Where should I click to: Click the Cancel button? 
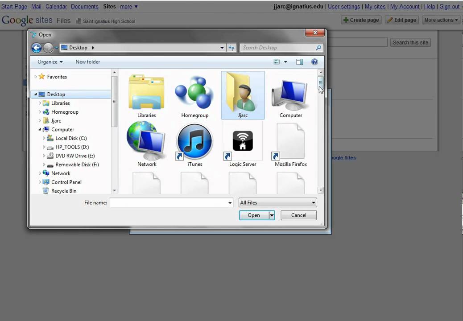coord(298,215)
